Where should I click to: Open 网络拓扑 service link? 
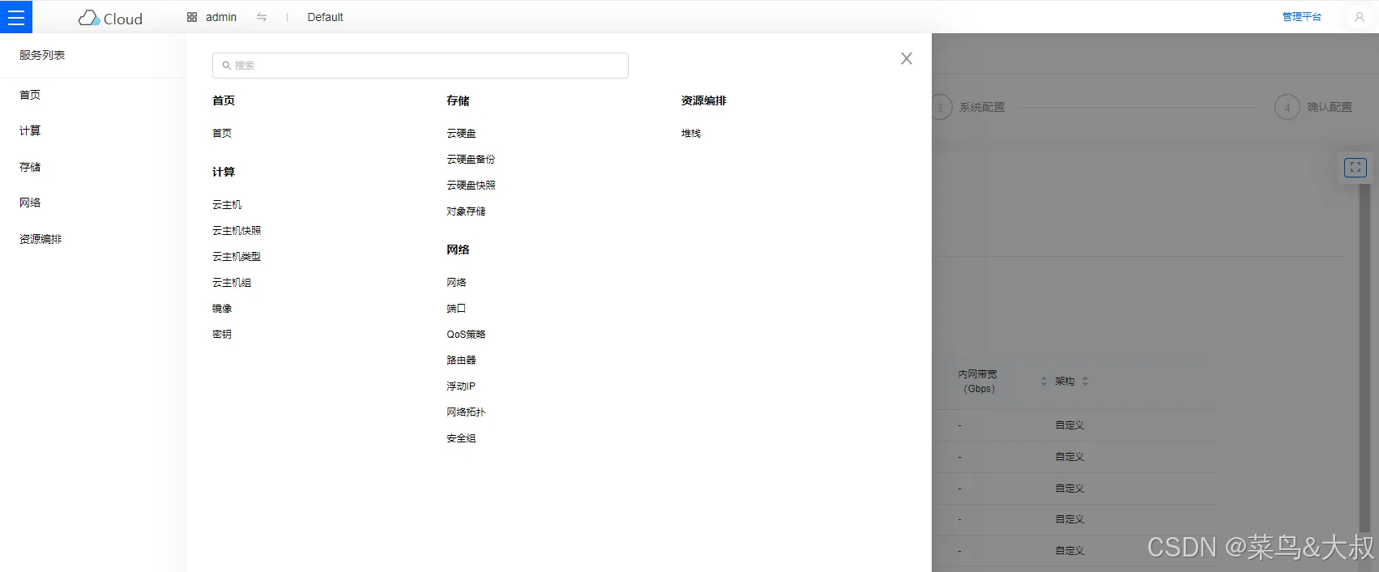[x=466, y=412]
